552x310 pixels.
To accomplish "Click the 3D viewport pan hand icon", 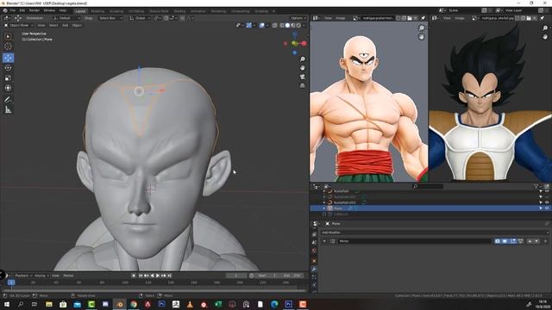I will click(x=303, y=68).
